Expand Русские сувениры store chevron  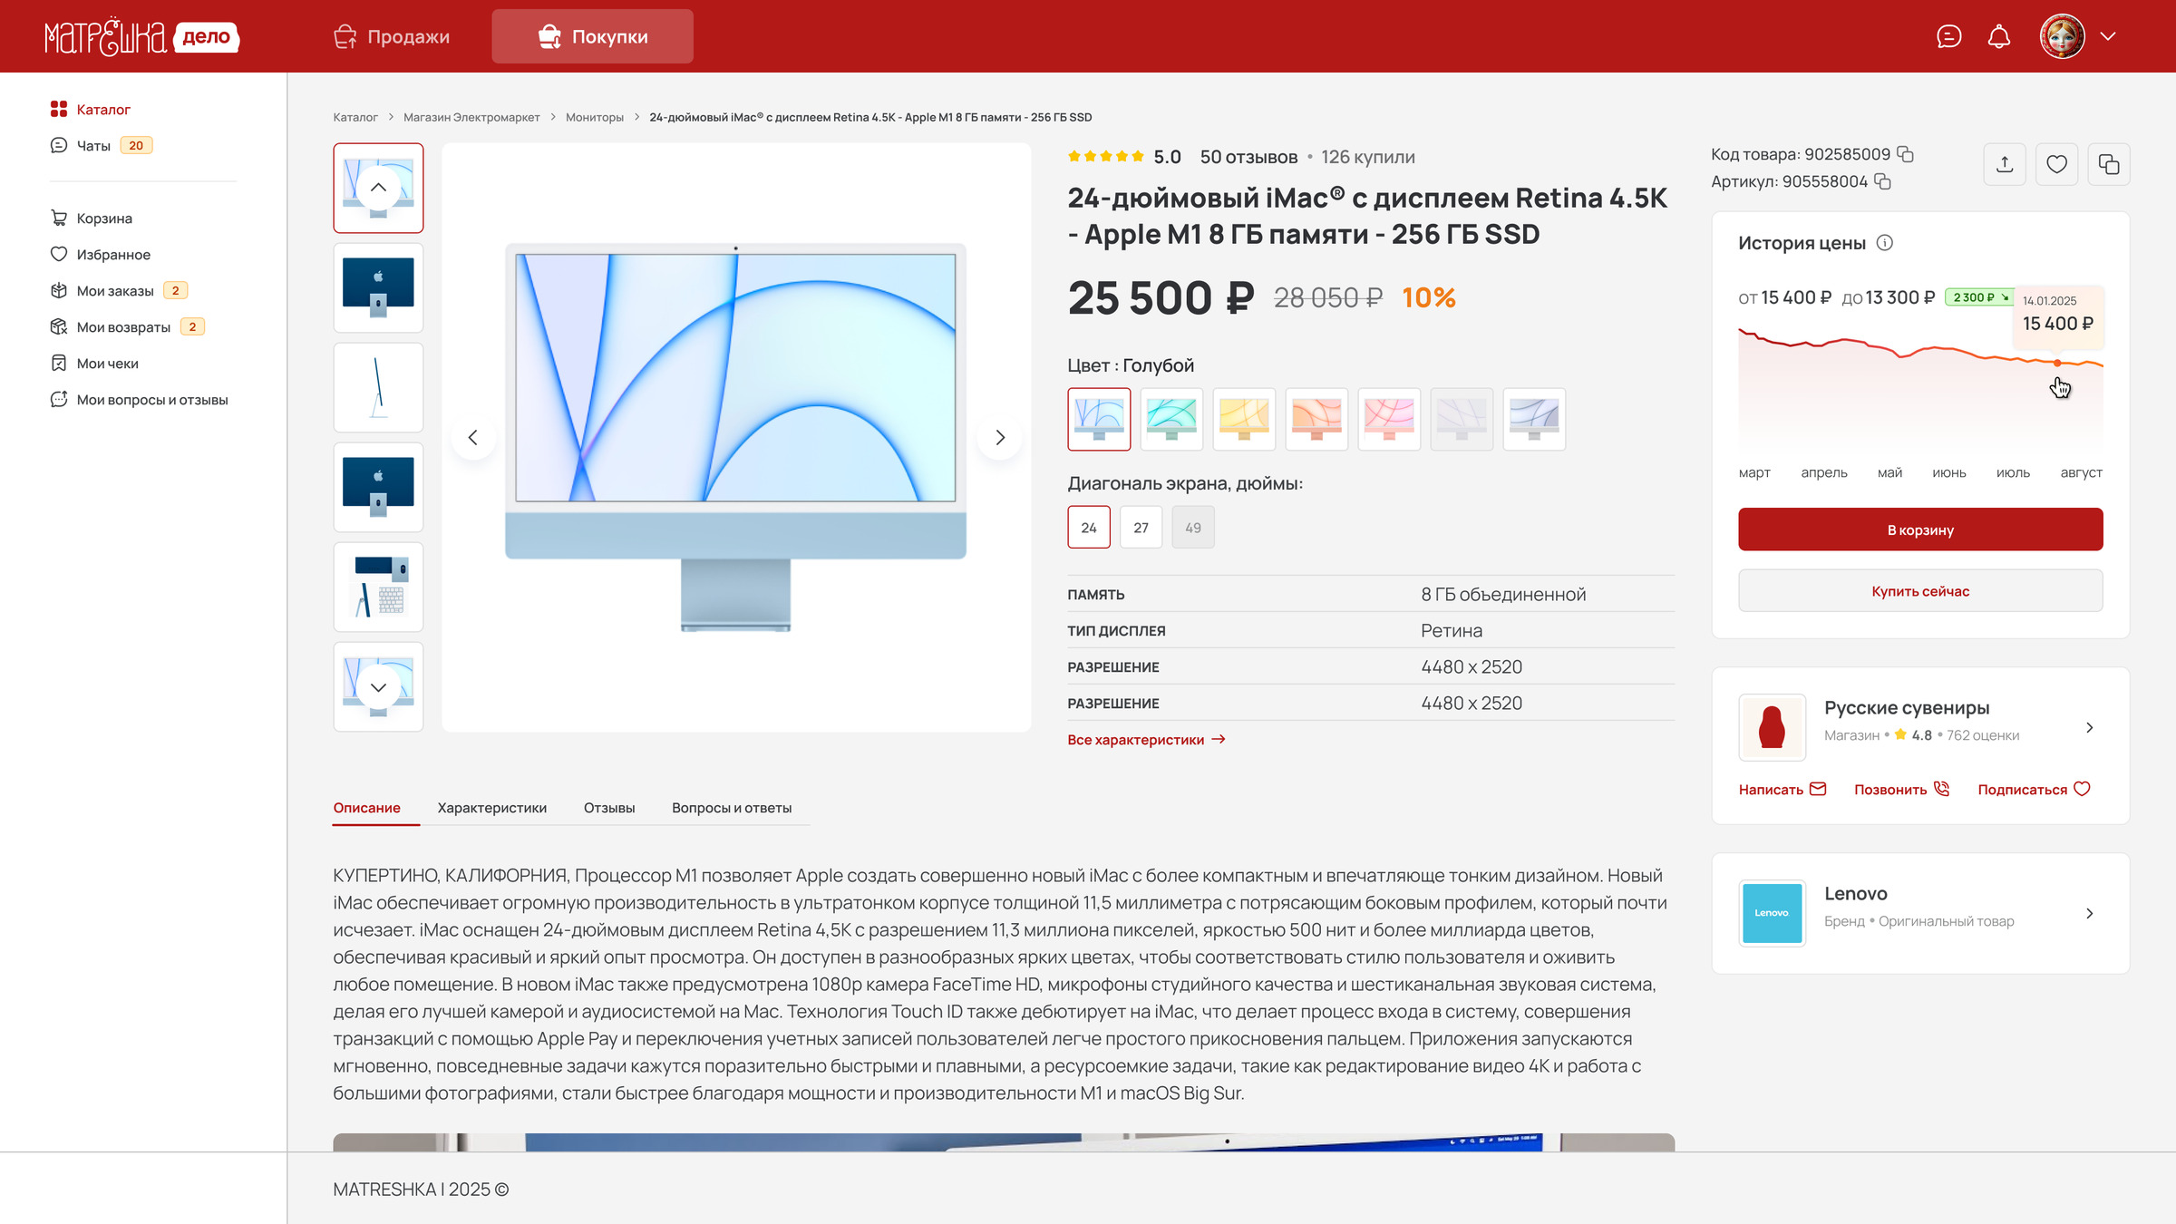2090,727
